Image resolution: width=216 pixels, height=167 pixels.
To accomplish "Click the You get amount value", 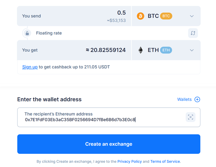I will pyautogui.click(x=106, y=50).
